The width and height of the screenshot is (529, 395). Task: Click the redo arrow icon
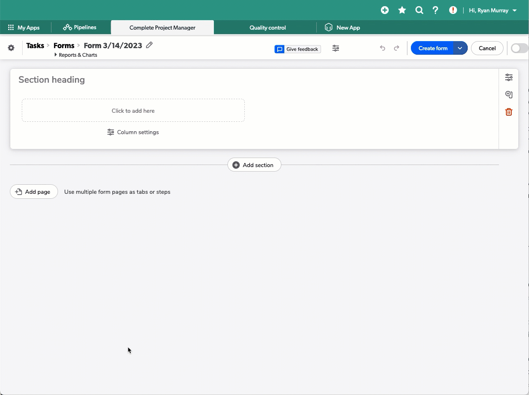pyautogui.click(x=396, y=48)
